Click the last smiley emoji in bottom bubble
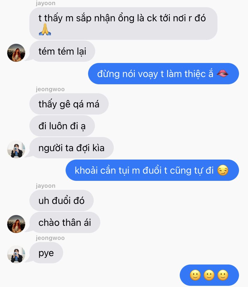 point(223,275)
